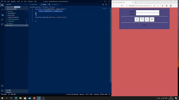The height and width of the screenshot is (100, 179).
Task: Open the Extensions view
Action: click(2, 24)
